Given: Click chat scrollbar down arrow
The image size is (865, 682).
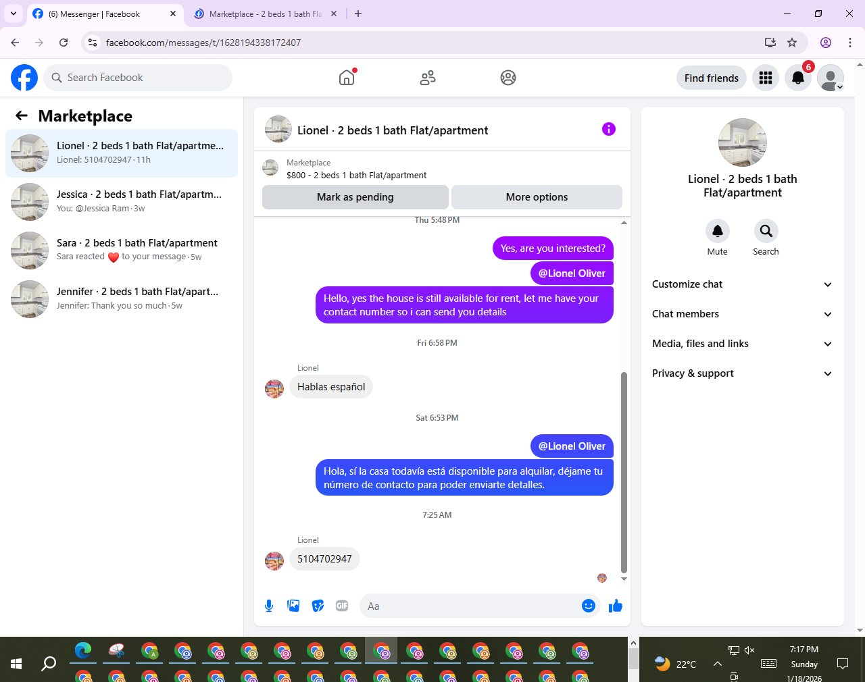Looking at the screenshot, I should (x=624, y=579).
